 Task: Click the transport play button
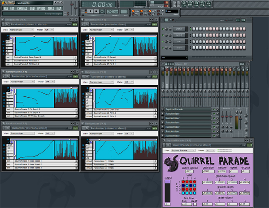coord(90,12)
